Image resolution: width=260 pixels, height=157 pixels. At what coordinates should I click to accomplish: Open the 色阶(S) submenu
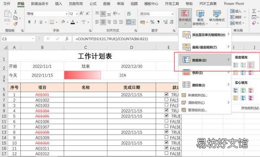[205, 73]
